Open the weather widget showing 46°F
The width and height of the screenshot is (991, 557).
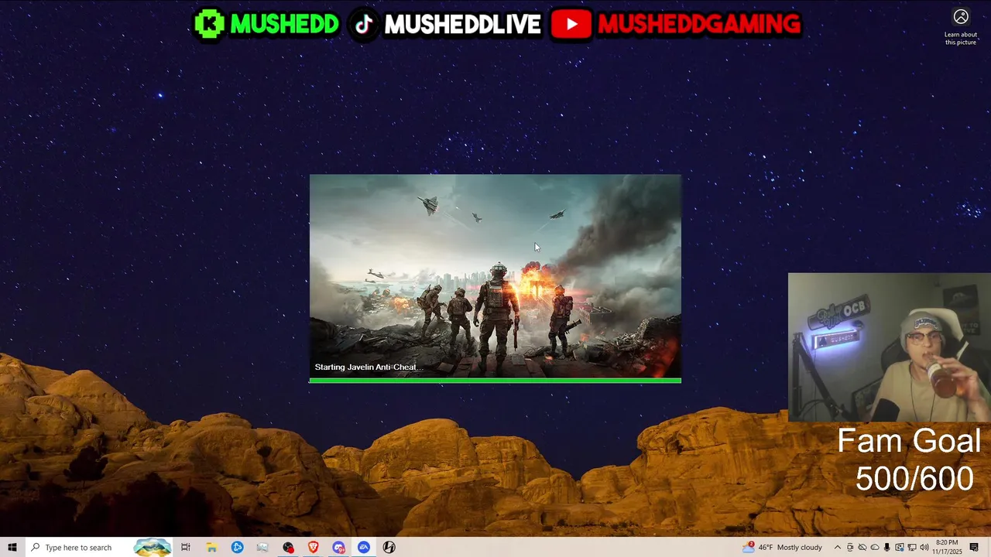[x=782, y=547]
